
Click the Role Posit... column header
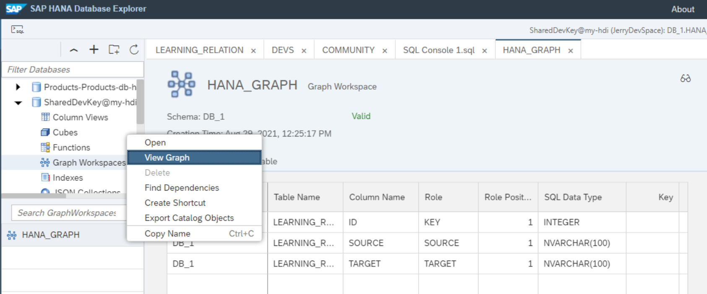[x=508, y=197]
